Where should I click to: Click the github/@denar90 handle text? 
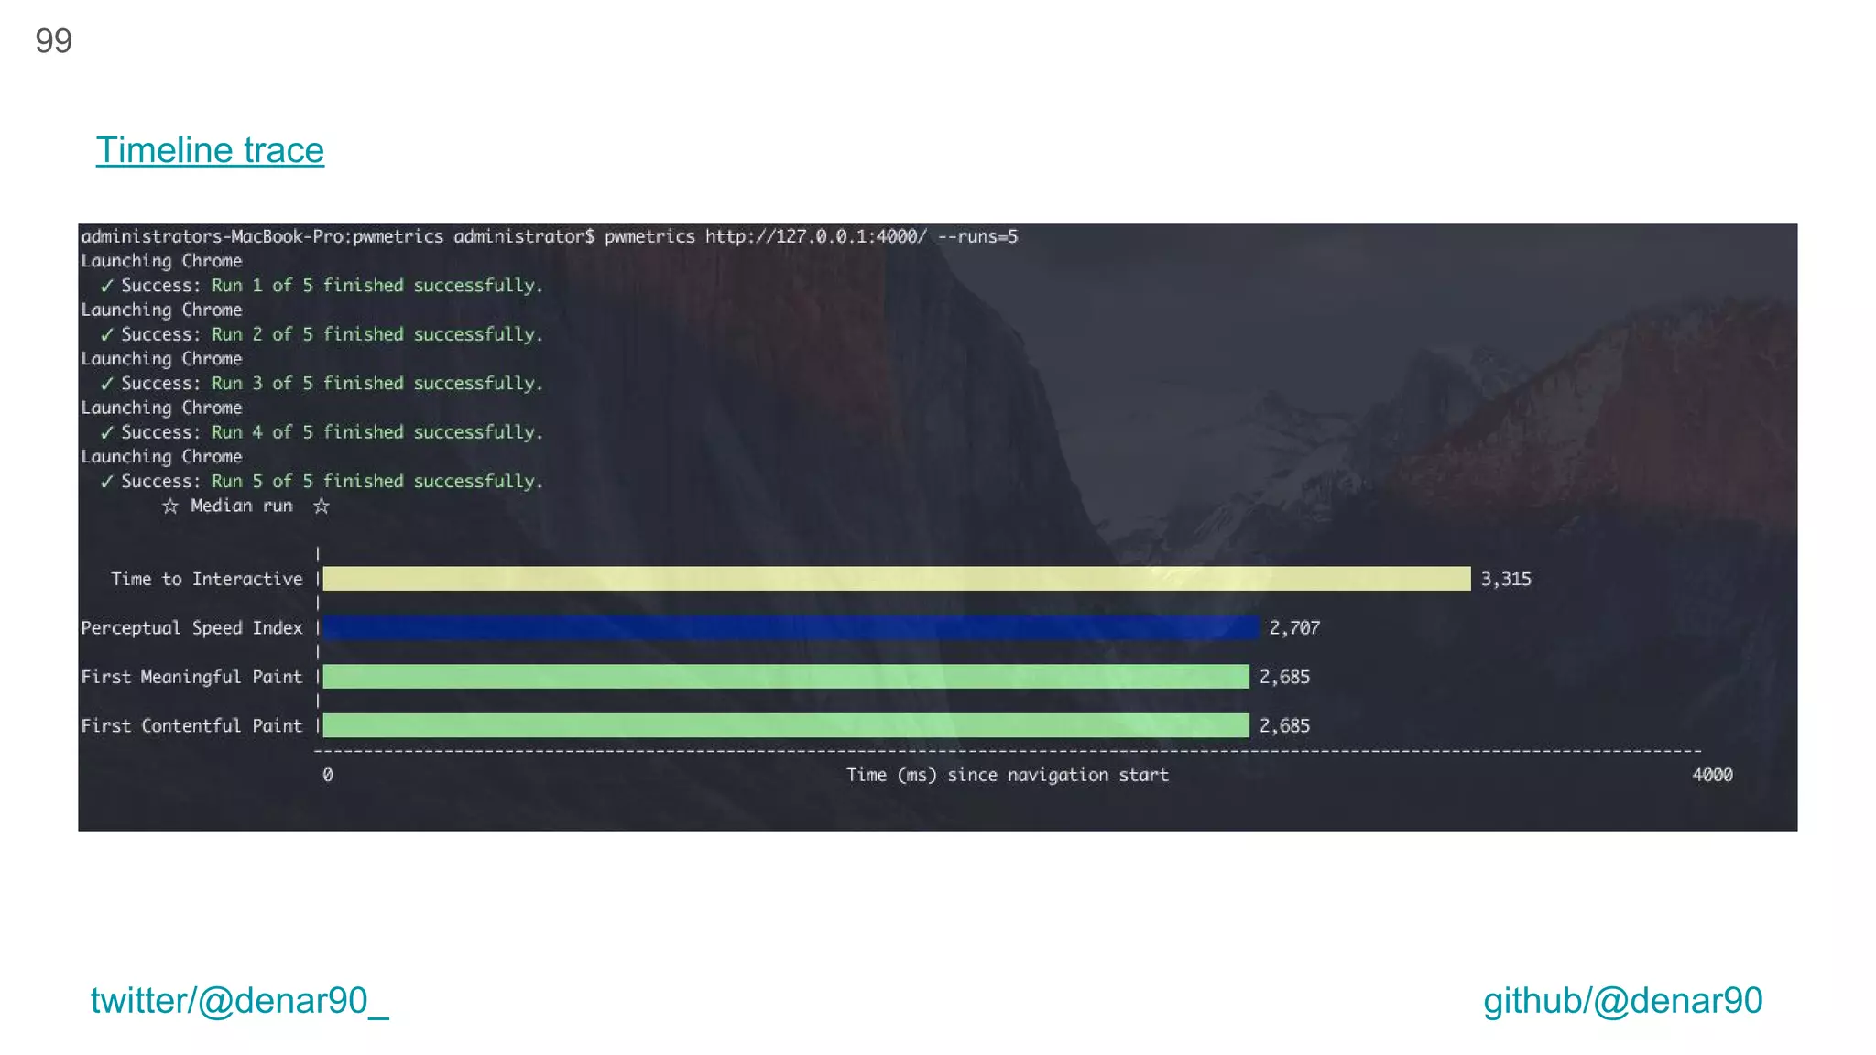click(1622, 1001)
